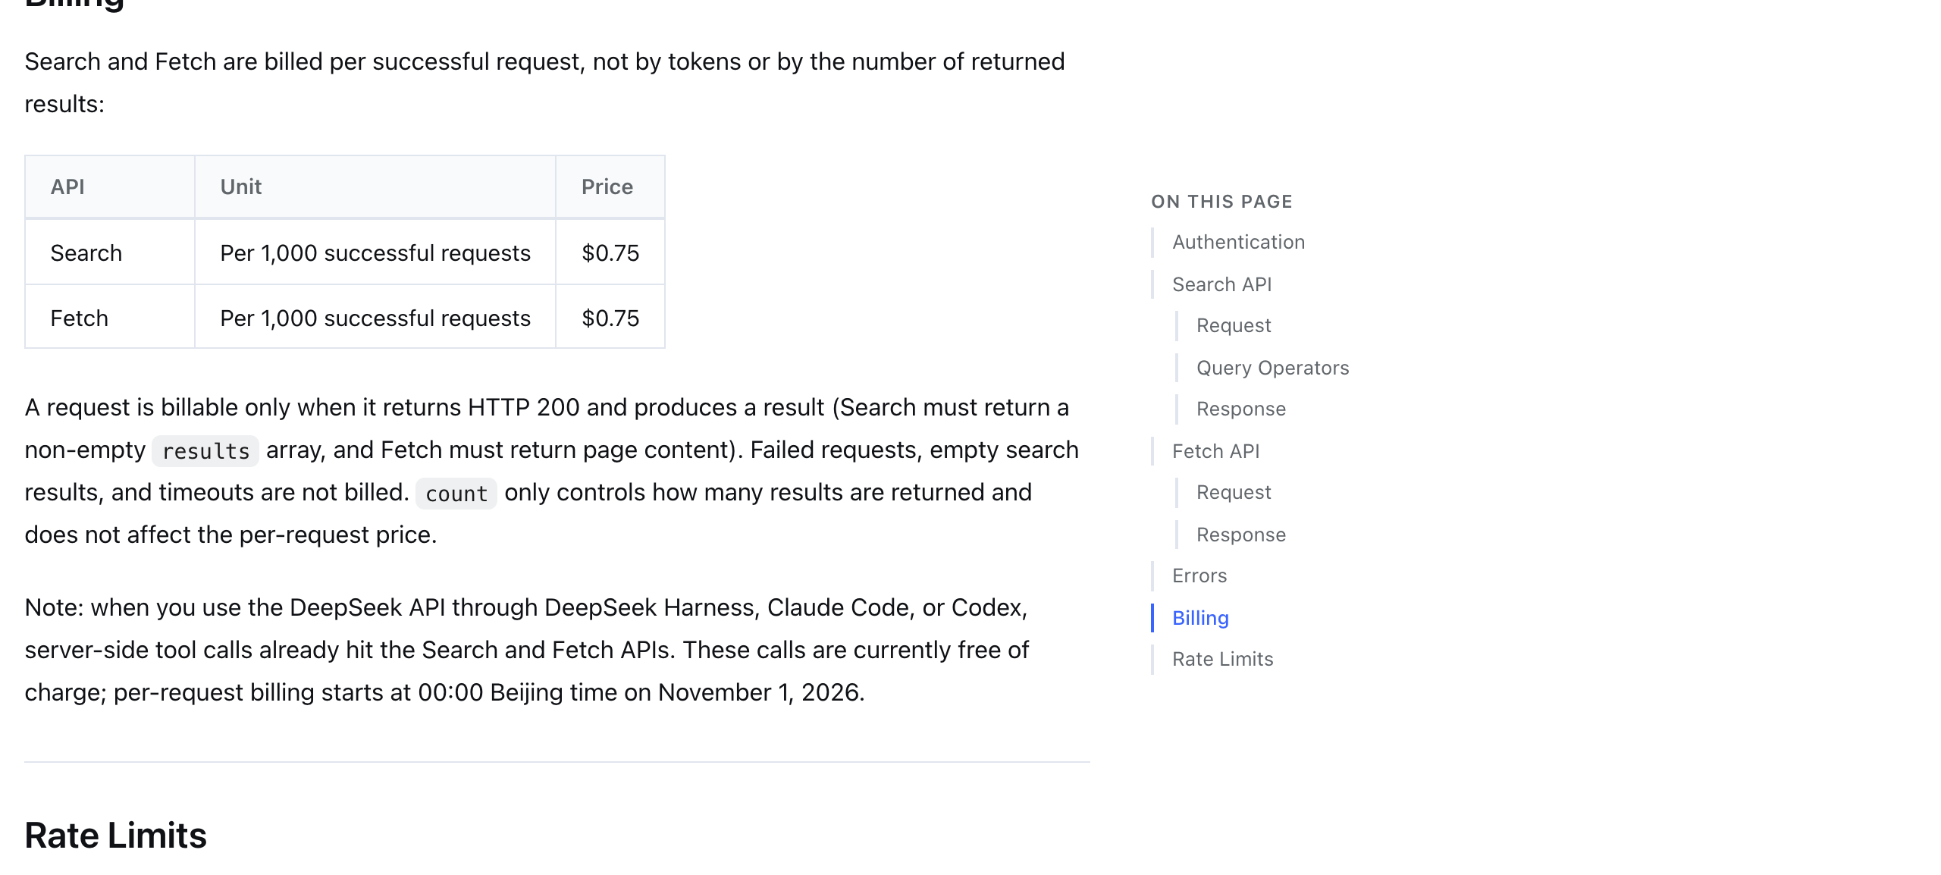Click the API column header
Image resolution: width=1941 pixels, height=875 pixels.
(67, 187)
